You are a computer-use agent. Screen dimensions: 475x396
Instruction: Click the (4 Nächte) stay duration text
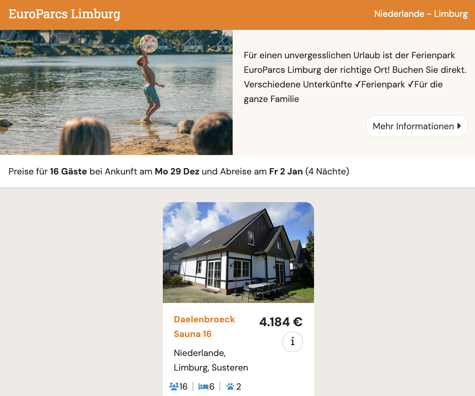point(327,171)
